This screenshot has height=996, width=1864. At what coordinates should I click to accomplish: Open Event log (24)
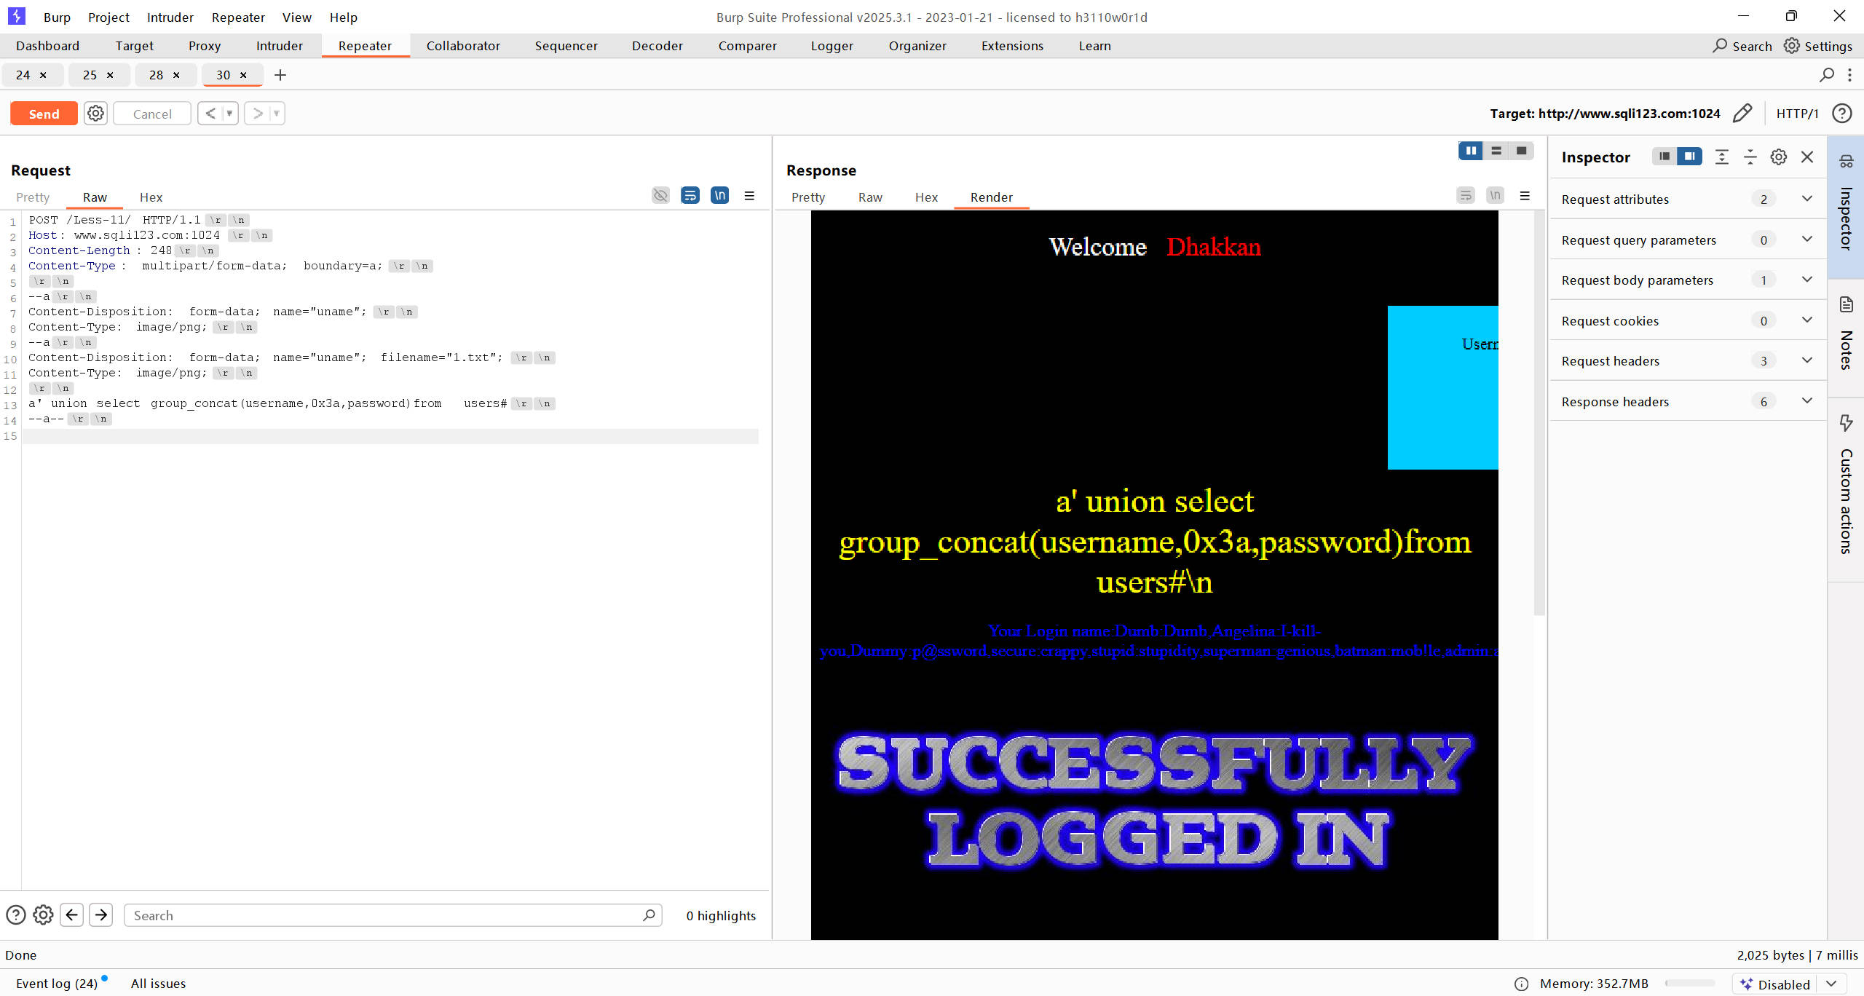(57, 984)
